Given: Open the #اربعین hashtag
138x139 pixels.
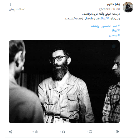Looking at the screenshot, I should [x=115, y=35].
